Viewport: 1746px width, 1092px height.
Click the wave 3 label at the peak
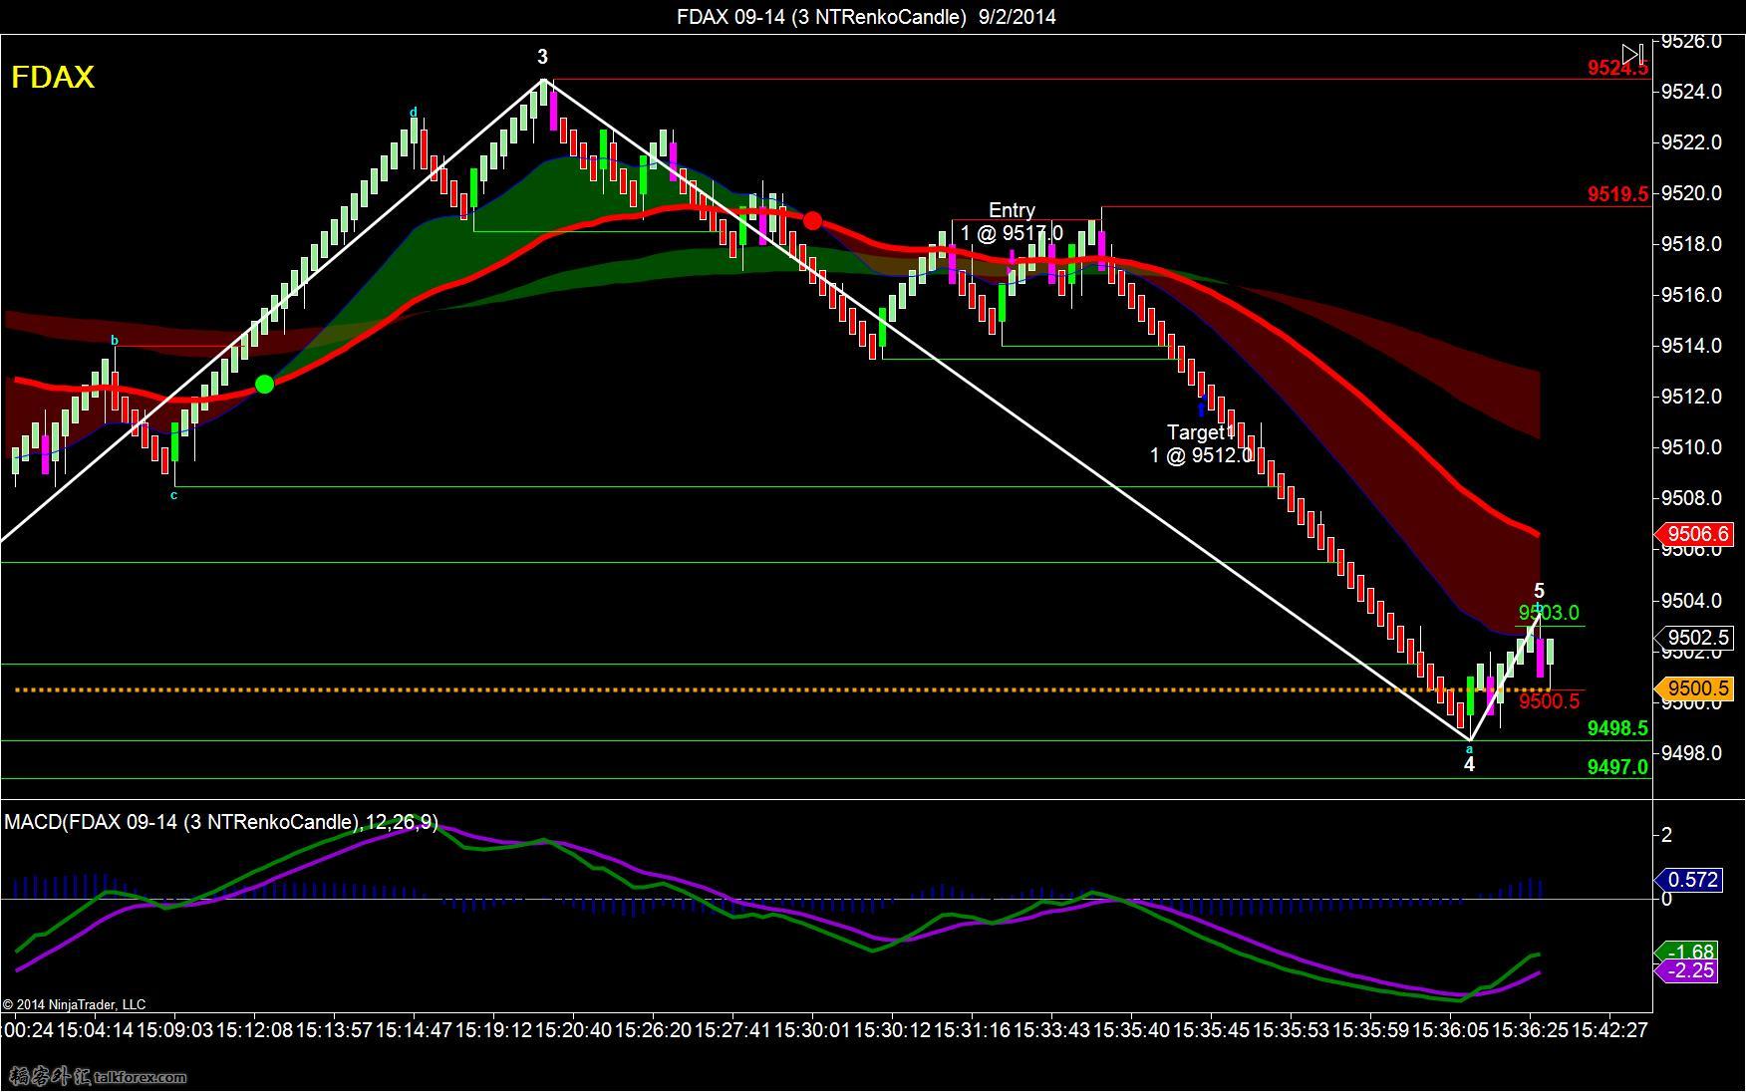pyautogui.click(x=542, y=57)
